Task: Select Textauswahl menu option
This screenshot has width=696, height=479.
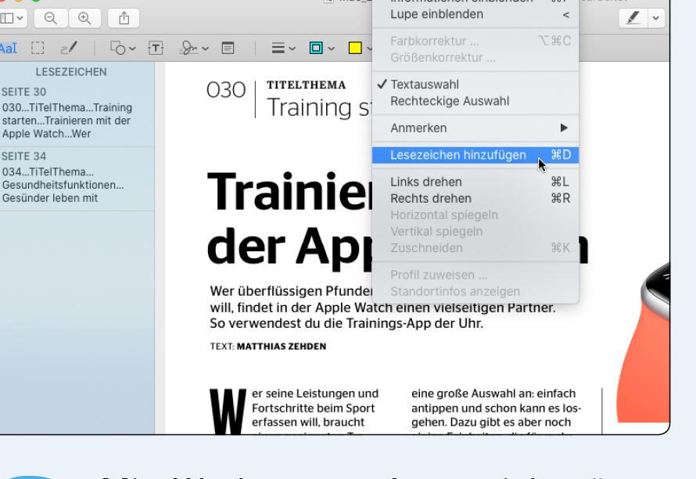Action: (475, 85)
